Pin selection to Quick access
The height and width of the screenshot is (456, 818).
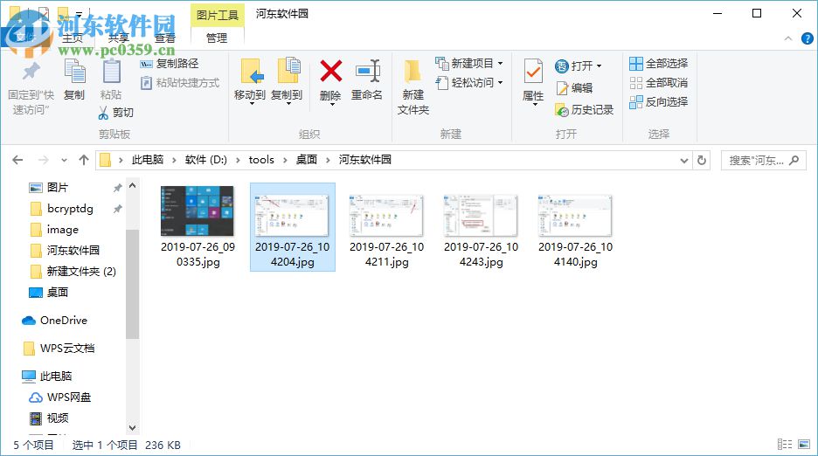click(x=31, y=87)
